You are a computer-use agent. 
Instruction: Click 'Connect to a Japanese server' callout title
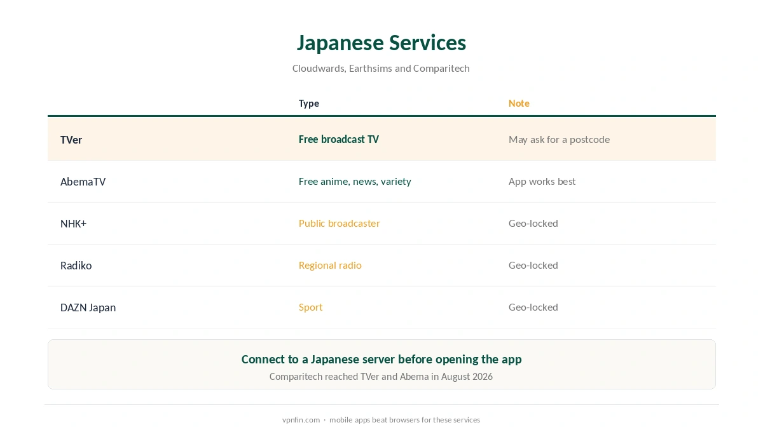tap(381, 359)
